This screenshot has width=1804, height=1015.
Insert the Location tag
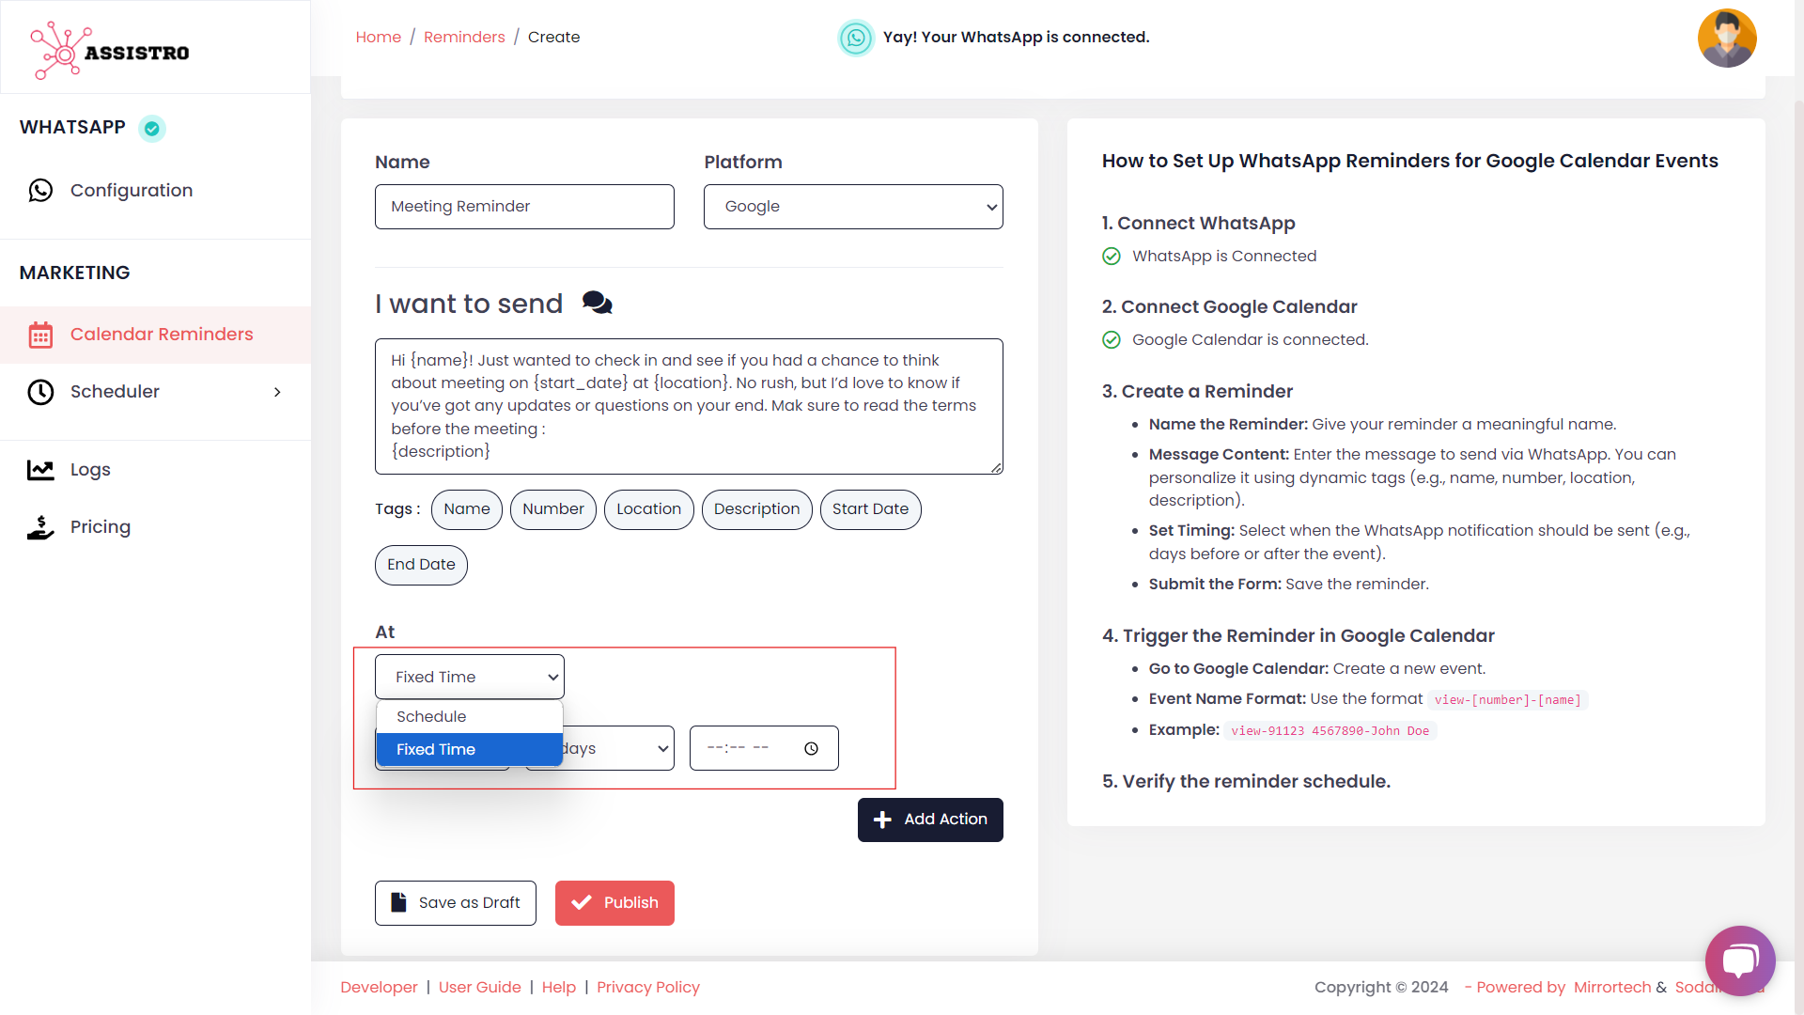(648, 509)
